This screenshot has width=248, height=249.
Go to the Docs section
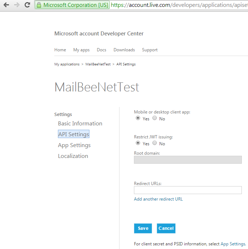(x=101, y=50)
